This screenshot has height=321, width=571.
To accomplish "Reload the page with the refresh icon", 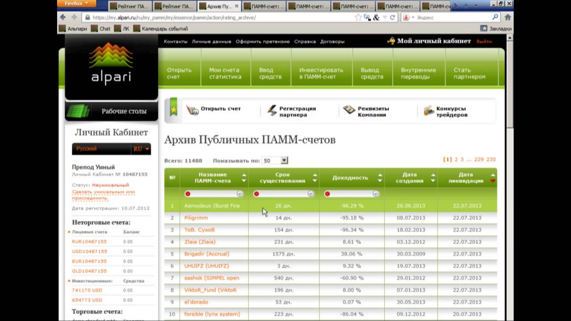I will (x=393, y=17).
